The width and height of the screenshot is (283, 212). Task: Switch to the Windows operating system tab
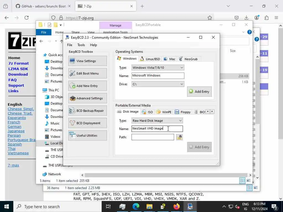click(x=127, y=59)
